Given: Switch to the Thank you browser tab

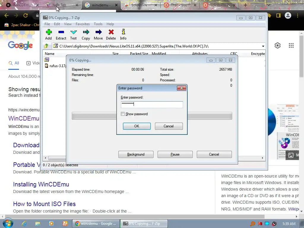Looking at the screenshot, I should tap(179, 5).
